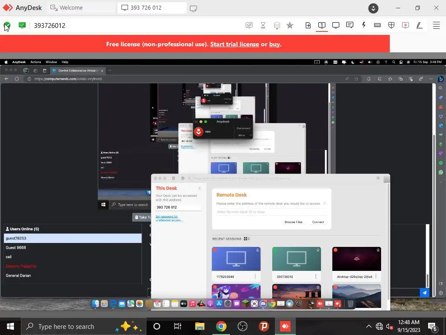This screenshot has width=446, height=335.
Task: Click the display settings monitor icon
Action: coord(336,25)
